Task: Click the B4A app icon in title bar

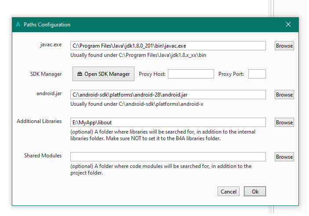Action: [x=18, y=25]
